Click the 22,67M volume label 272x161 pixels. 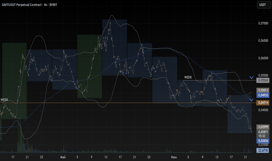[263, 150]
